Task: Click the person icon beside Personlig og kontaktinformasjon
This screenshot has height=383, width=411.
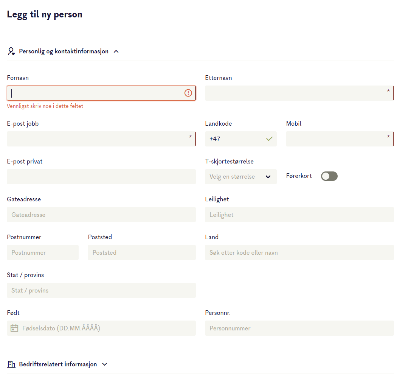Action: (11, 51)
